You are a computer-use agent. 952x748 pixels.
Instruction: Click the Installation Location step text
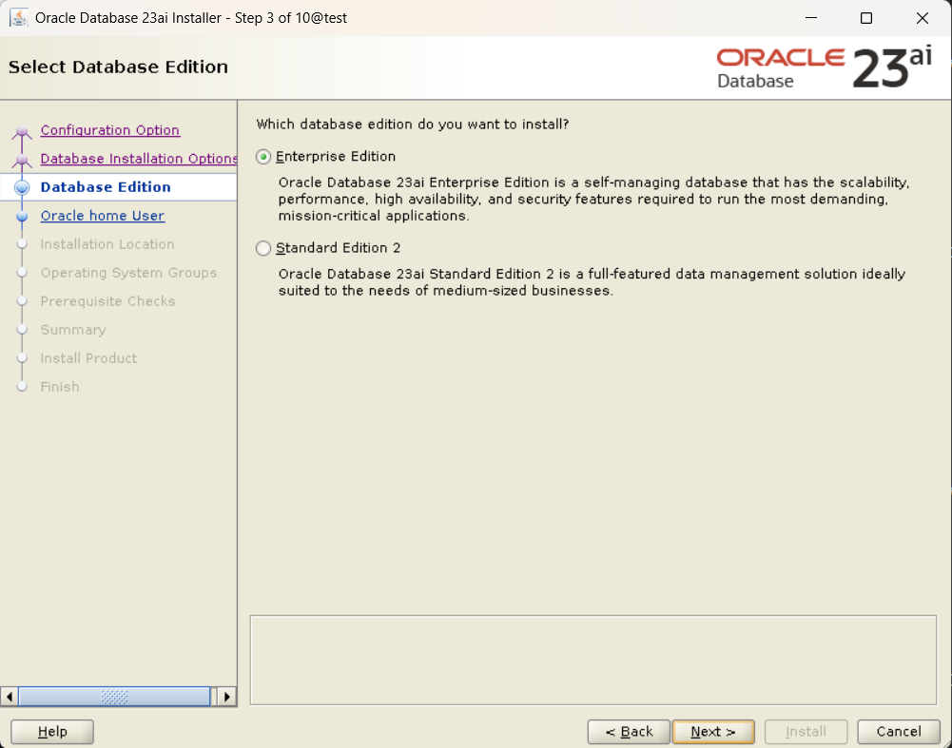(x=107, y=244)
